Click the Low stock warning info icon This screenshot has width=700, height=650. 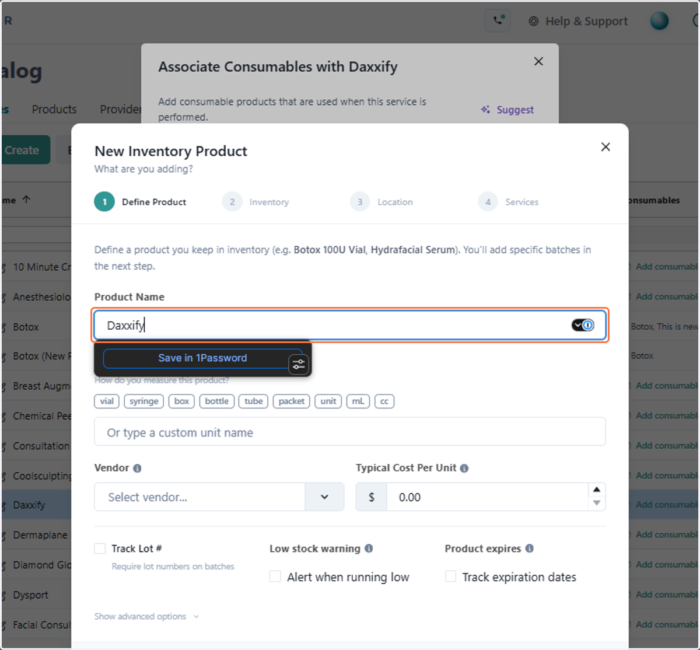[x=369, y=548]
